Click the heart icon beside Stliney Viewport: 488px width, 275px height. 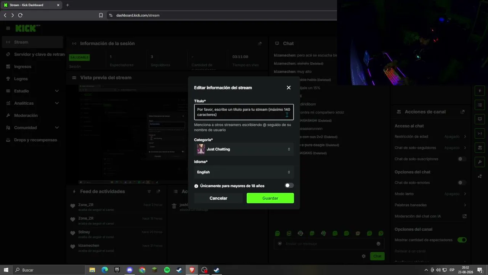73,233
